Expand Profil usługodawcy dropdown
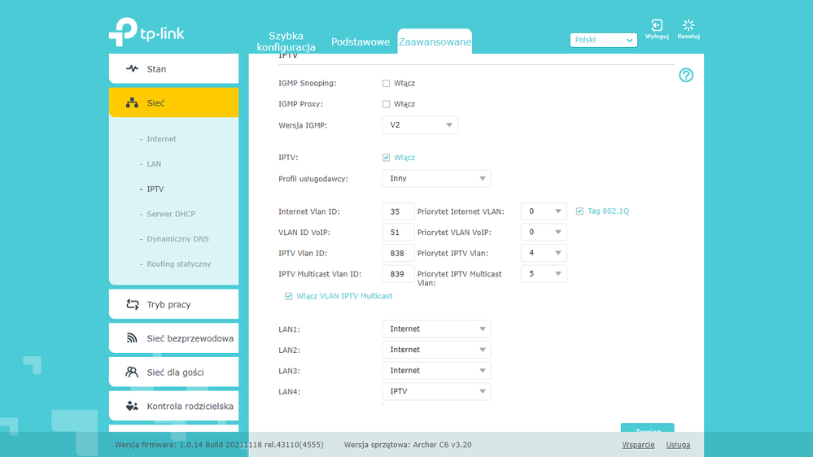 click(436, 178)
